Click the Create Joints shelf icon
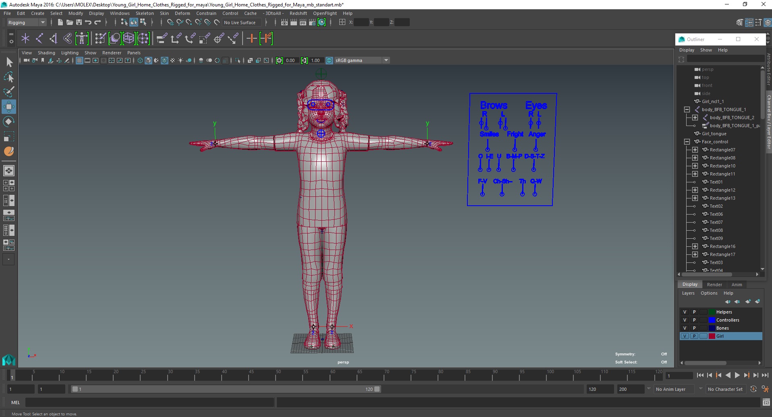This screenshot has height=417, width=772. coord(39,39)
